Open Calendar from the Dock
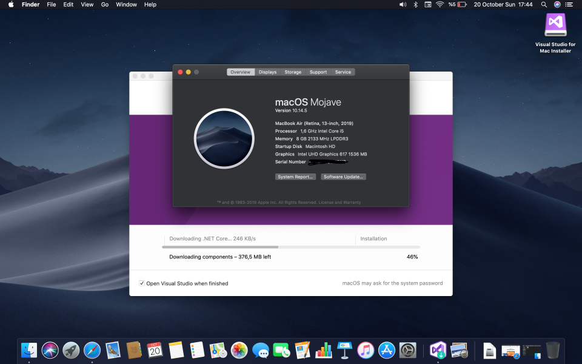 [x=156, y=350]
